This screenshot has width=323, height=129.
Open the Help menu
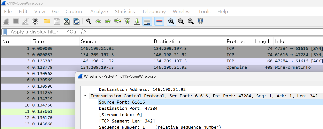[223, 12]
